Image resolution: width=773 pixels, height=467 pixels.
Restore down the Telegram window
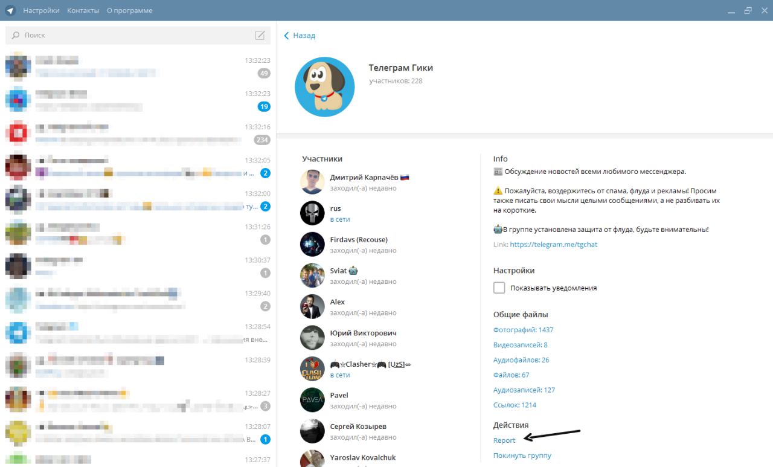[748, 10]
